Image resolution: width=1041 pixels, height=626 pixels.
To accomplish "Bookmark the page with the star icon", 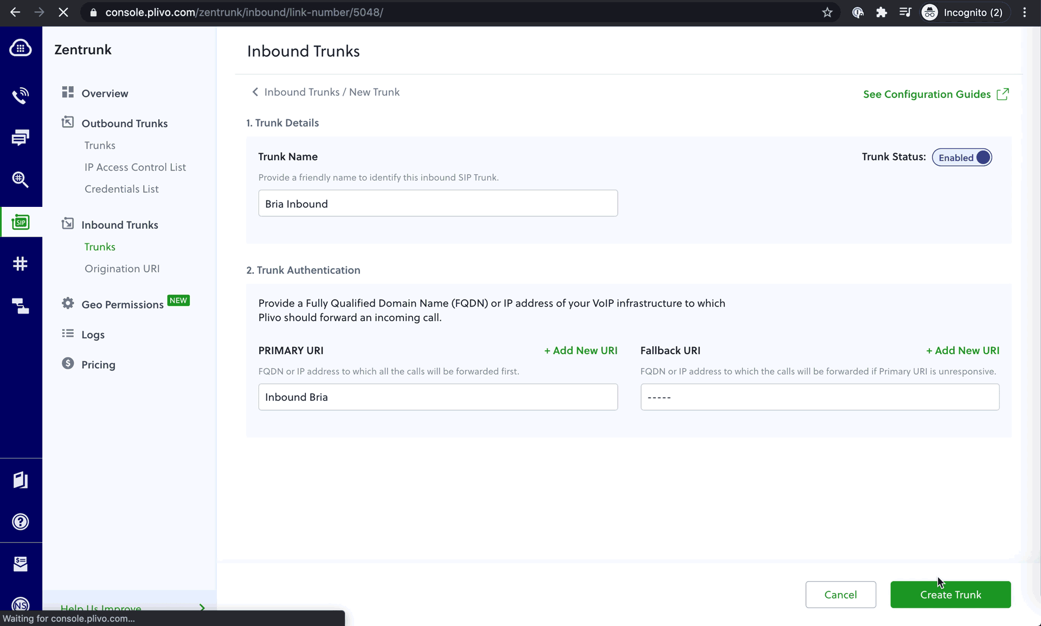I will point(828,12).
